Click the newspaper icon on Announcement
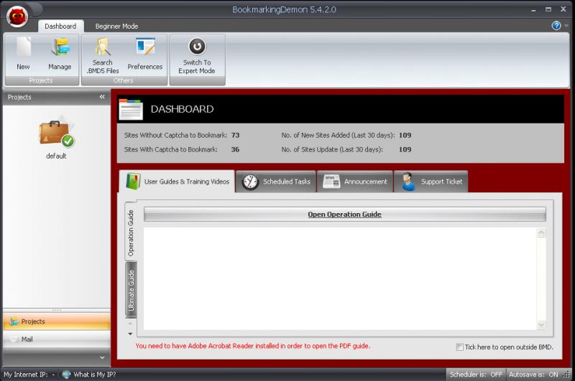The width and height of the screenshot is (575, 381). coord(331,182)
